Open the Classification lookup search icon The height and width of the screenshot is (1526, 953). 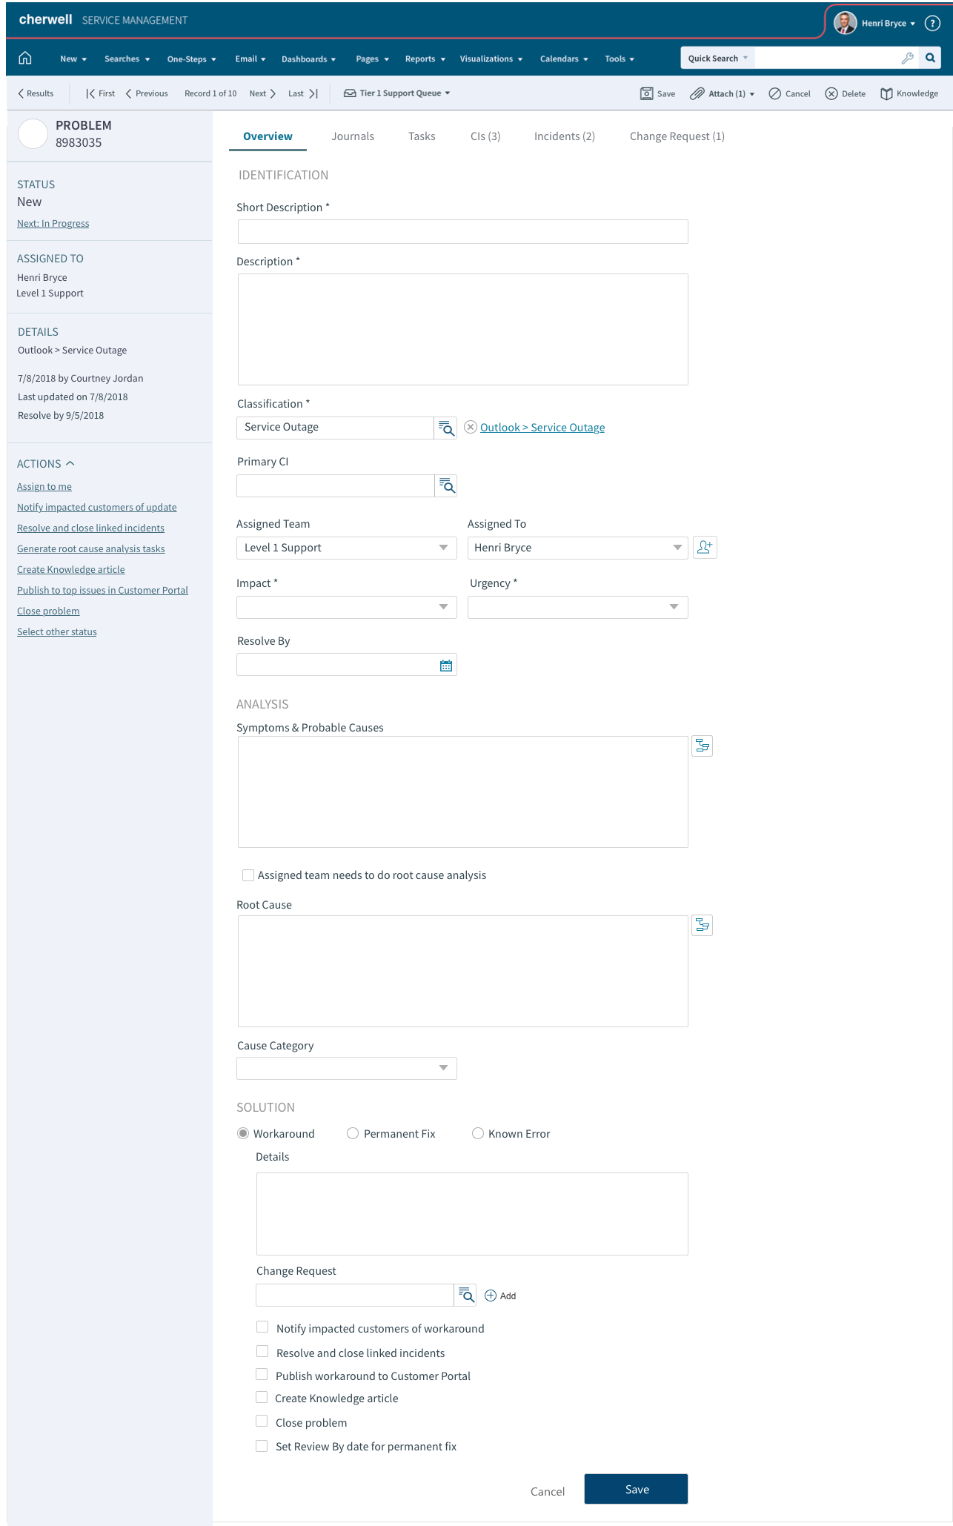[445, 428]
